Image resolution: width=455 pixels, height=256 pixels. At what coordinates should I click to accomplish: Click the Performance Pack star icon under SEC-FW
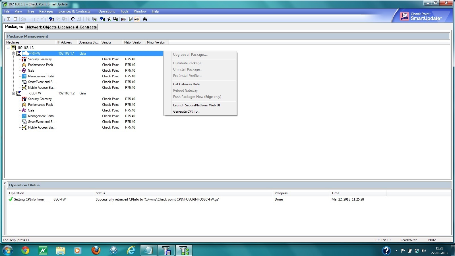click(x=24, y=105)
